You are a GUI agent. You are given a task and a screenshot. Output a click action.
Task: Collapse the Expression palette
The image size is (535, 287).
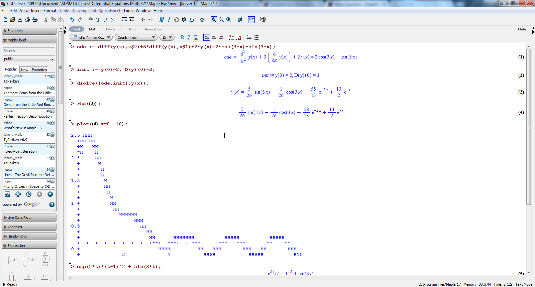pos(29,246)
